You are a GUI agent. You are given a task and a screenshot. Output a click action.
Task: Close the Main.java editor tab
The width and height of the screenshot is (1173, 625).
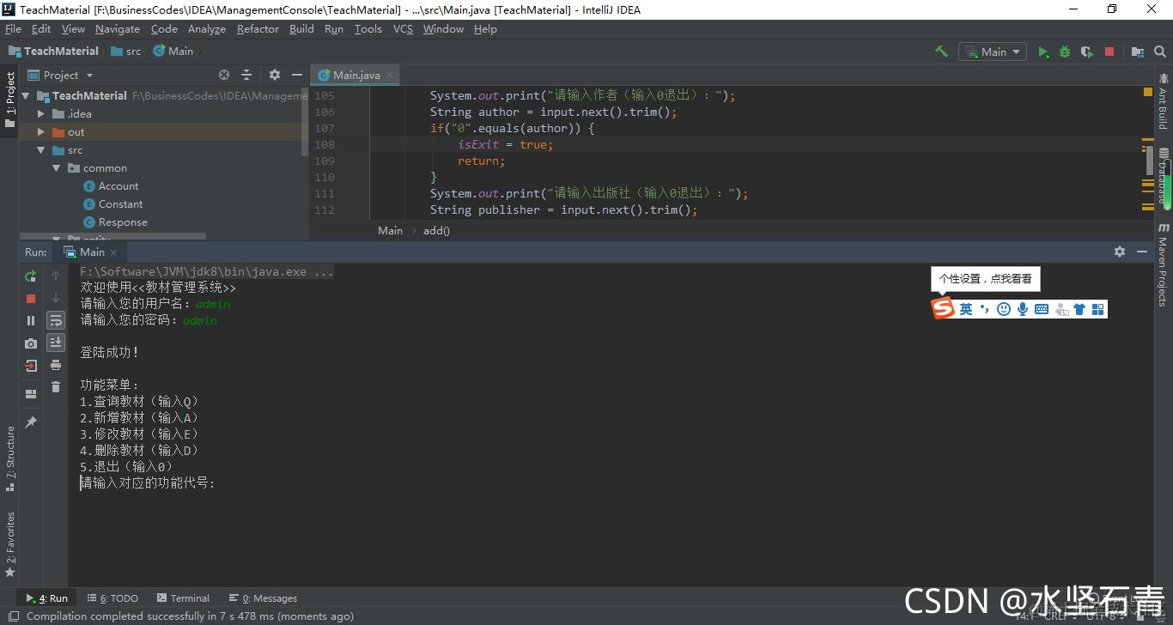pyautogui.click(x=389, y=76)
